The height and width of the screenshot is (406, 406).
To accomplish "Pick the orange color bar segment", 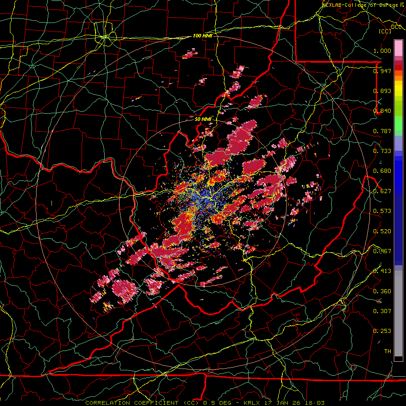I will coord(398,78).
